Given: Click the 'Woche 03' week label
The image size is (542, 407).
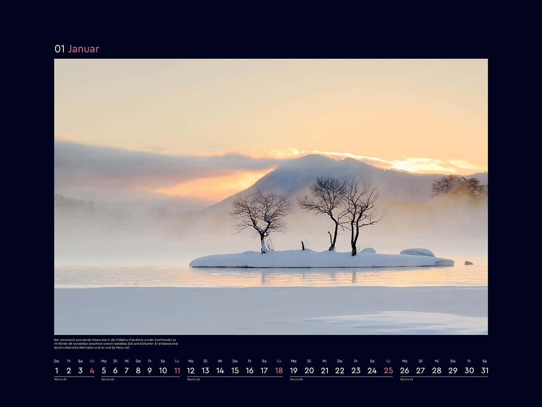Looking at the screenshot, I should pyautogui.click(x=194, y=380).
